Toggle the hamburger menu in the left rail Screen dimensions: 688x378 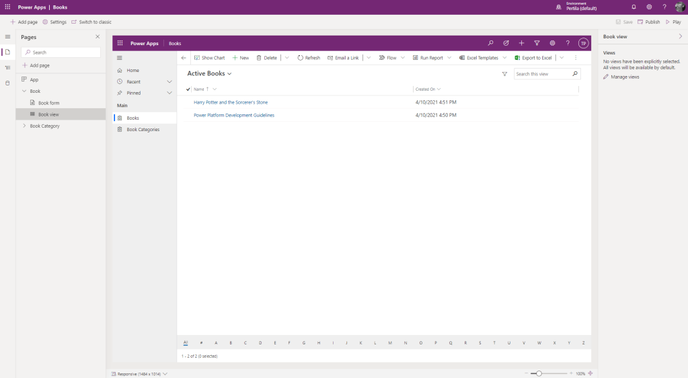coord(7,37)
